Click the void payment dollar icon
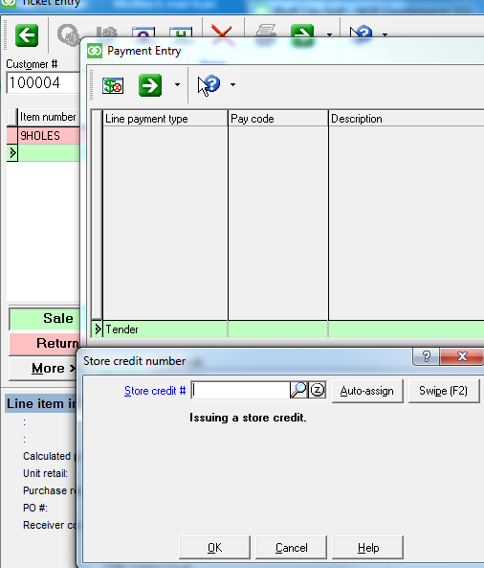 coord(113,85)
